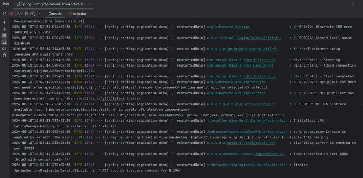
Task: Click the Run tool window title
Action: (x=6, y=4)
